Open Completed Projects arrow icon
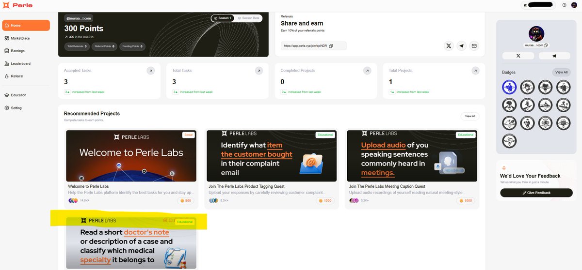 coord(368,71)
